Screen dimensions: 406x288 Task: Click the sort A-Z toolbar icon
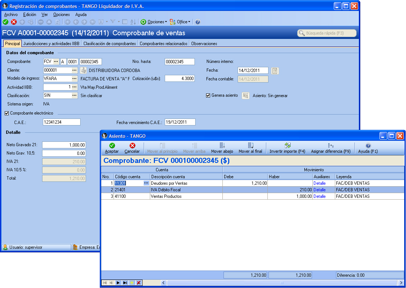point(133,22)
